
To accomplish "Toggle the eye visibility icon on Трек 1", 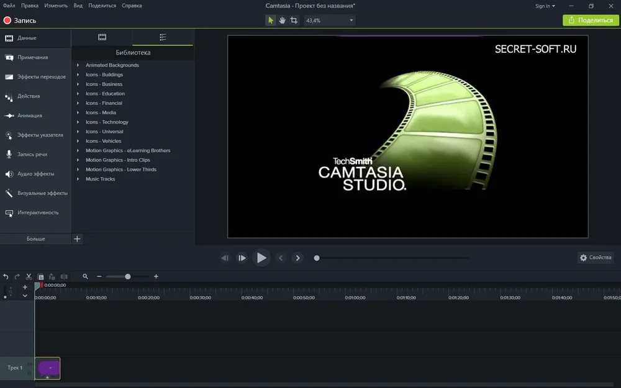I will tap(30, 364).
